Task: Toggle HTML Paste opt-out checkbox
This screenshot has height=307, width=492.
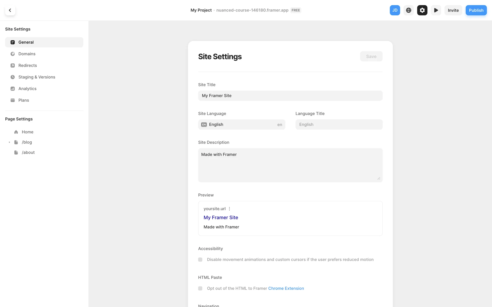Action: click(x=200, y=288)
